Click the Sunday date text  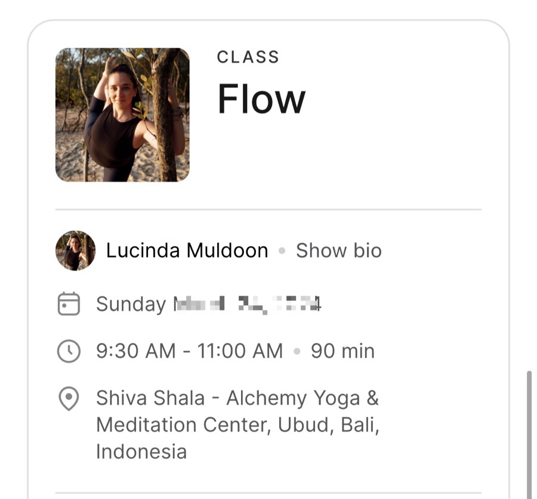(208, 304)
